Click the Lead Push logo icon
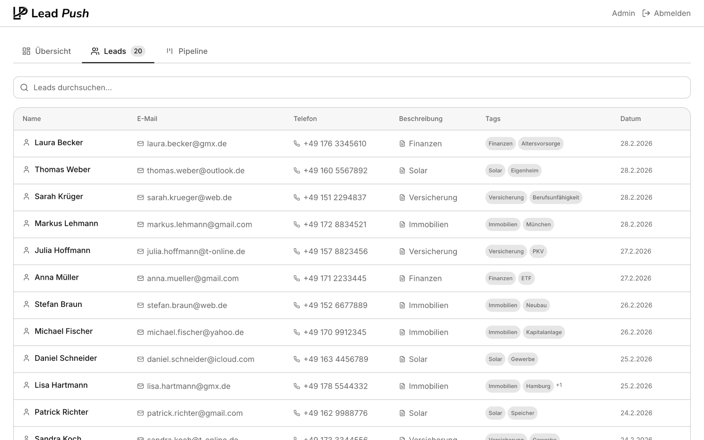The image size is (704, 440). coord(20,13)
